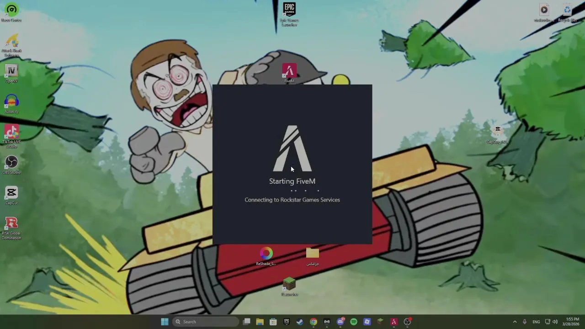Open Steam from the taskbar
Image resolution: width=585 pixels, height=329 pixels.
pyautogui.click(x=300, y=322)
